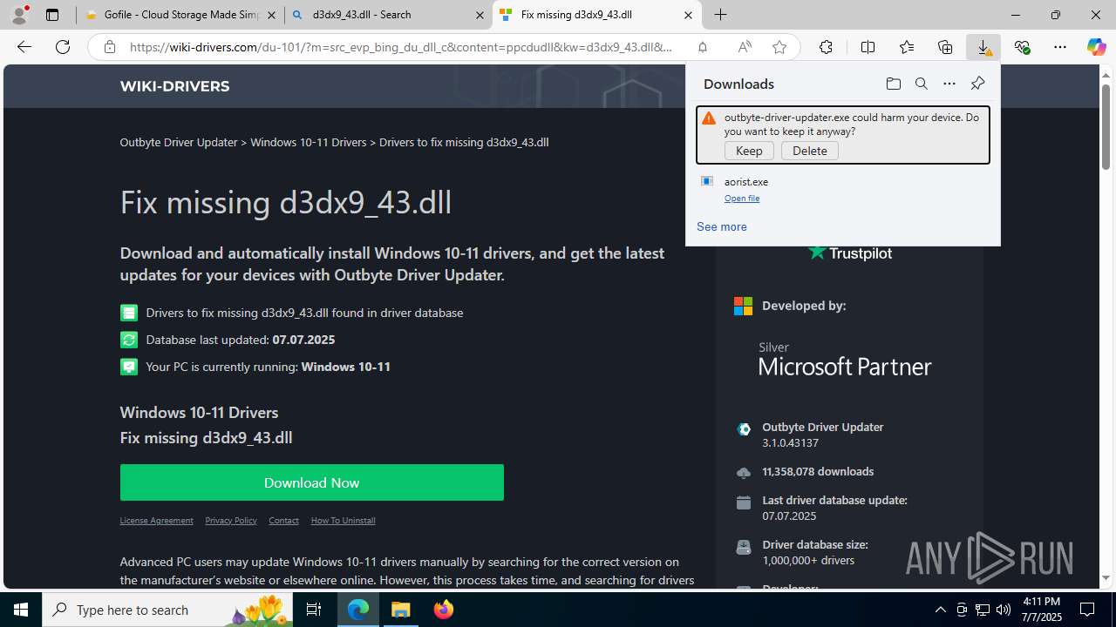The height and width of the screenshot is (627, 1116).
Task: Open the Windows Start menu
Action: pos(21,610)
